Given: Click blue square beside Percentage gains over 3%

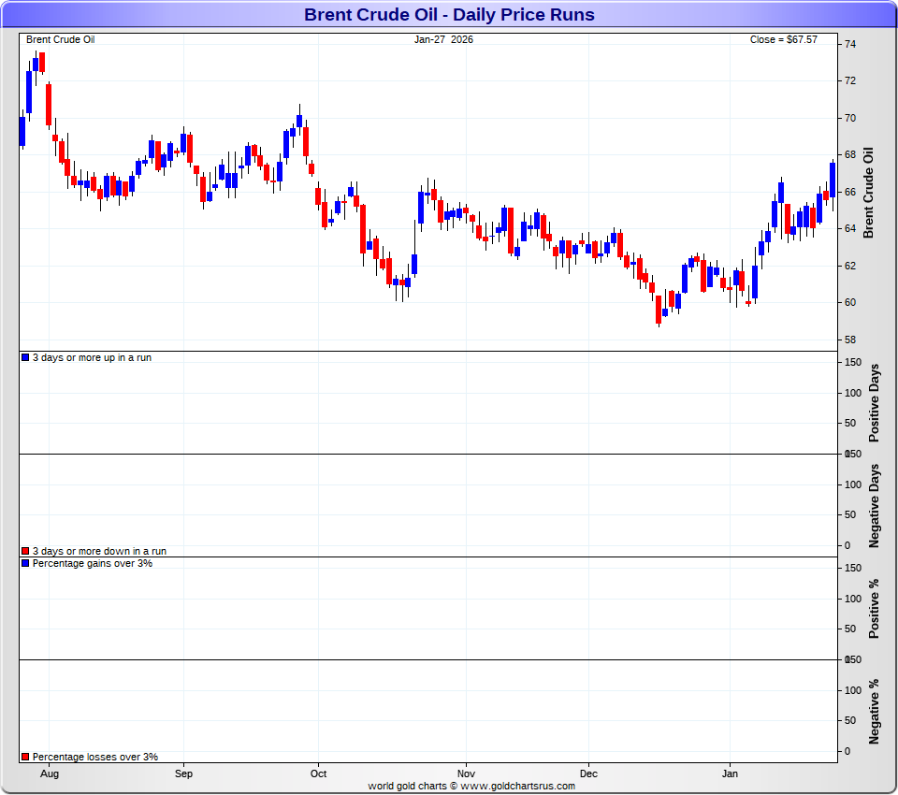Looking at the screenshot, I should coord(25,563).
